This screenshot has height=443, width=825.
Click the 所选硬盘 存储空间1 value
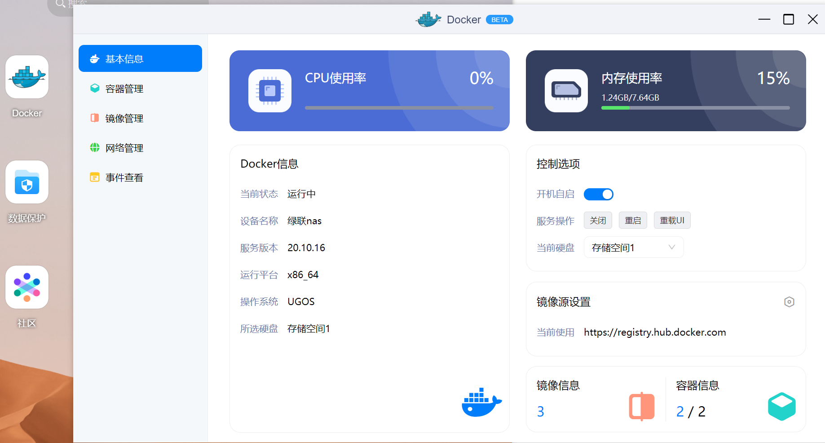coord(309,328)
